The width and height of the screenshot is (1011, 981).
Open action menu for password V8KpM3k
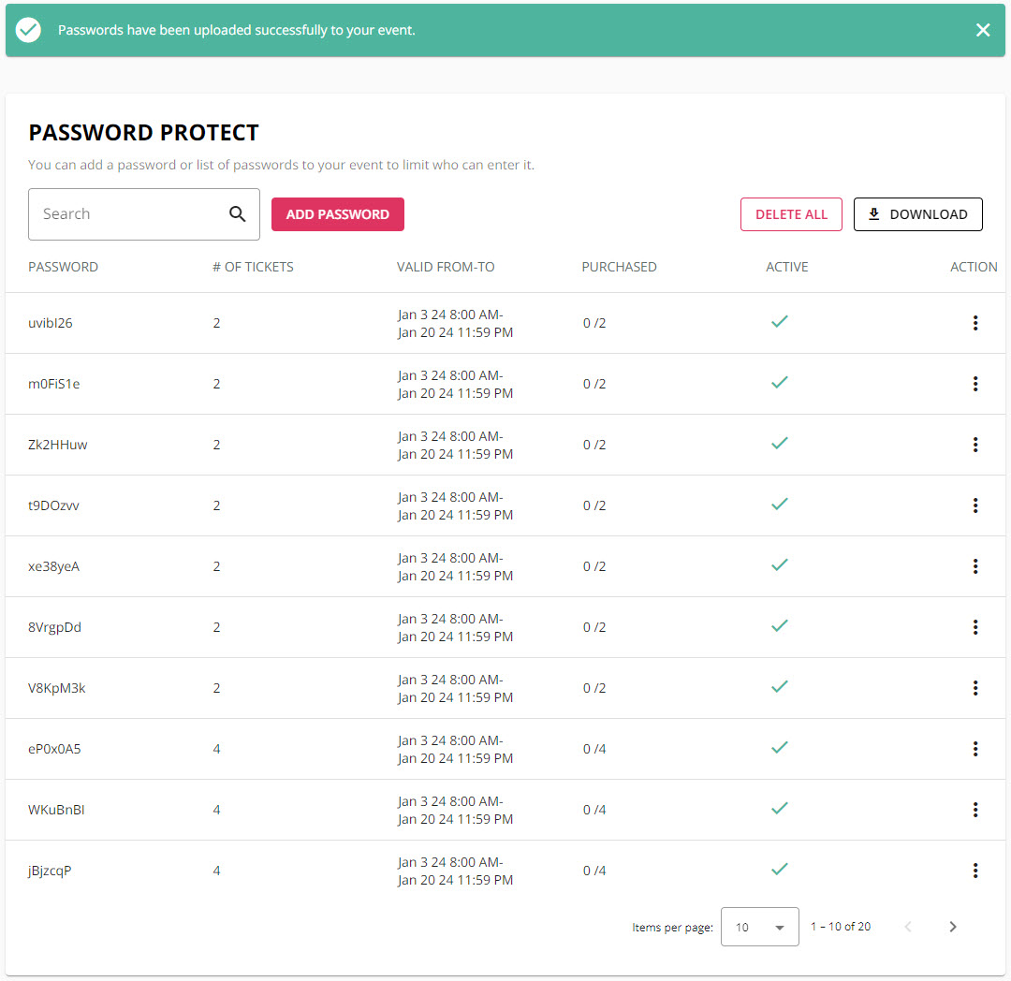[x=974, y=688]
